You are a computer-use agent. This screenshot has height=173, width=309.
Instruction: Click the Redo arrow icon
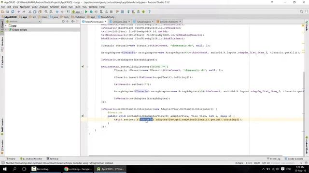tap(24, 12)
